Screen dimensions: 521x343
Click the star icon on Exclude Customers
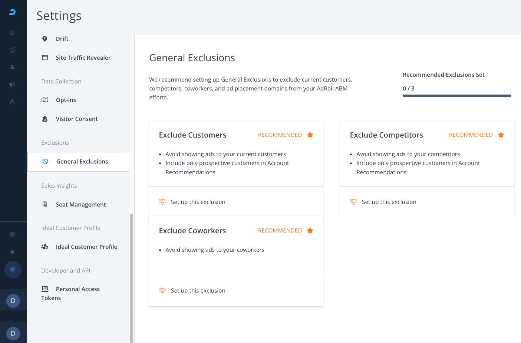click(310, 135)
